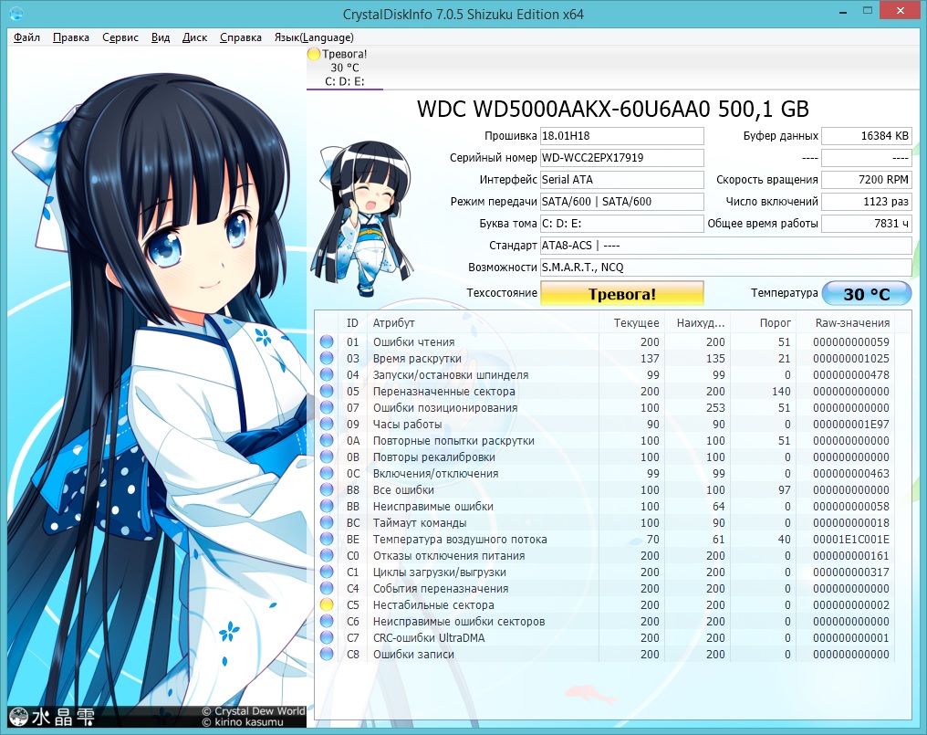The height and width of the screenshot is (735, 927).
Task: Click the kirino kasumu credit text
Action: (x=243, y=722)
